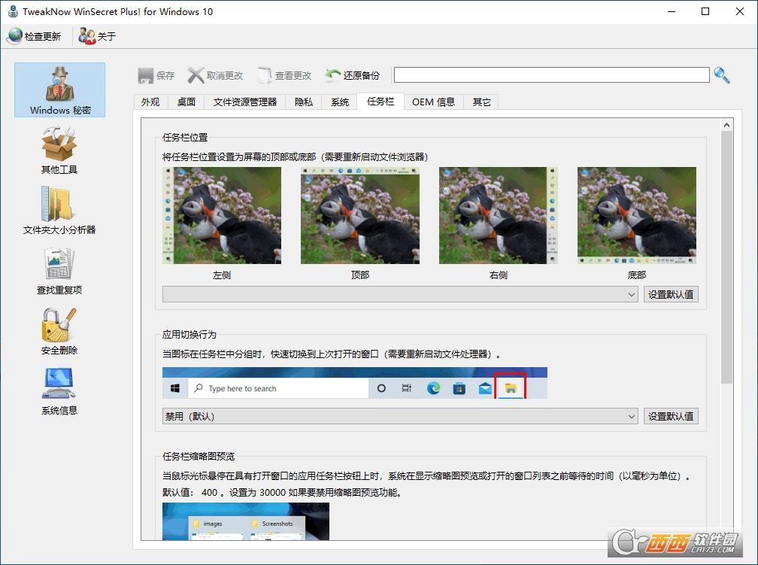The image size is (758, 565).
Task: Switch to the 系统 tab
Action: click(x=340, y=102)
